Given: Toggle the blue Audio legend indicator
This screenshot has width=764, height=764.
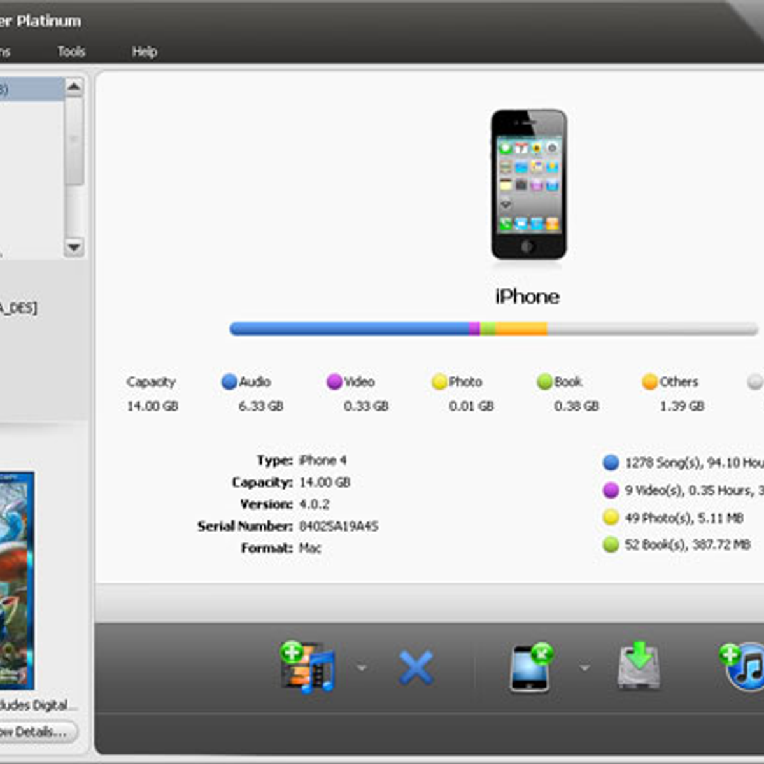Looking at the screenshot, I should pyautogui.click(x=229, y=381).
